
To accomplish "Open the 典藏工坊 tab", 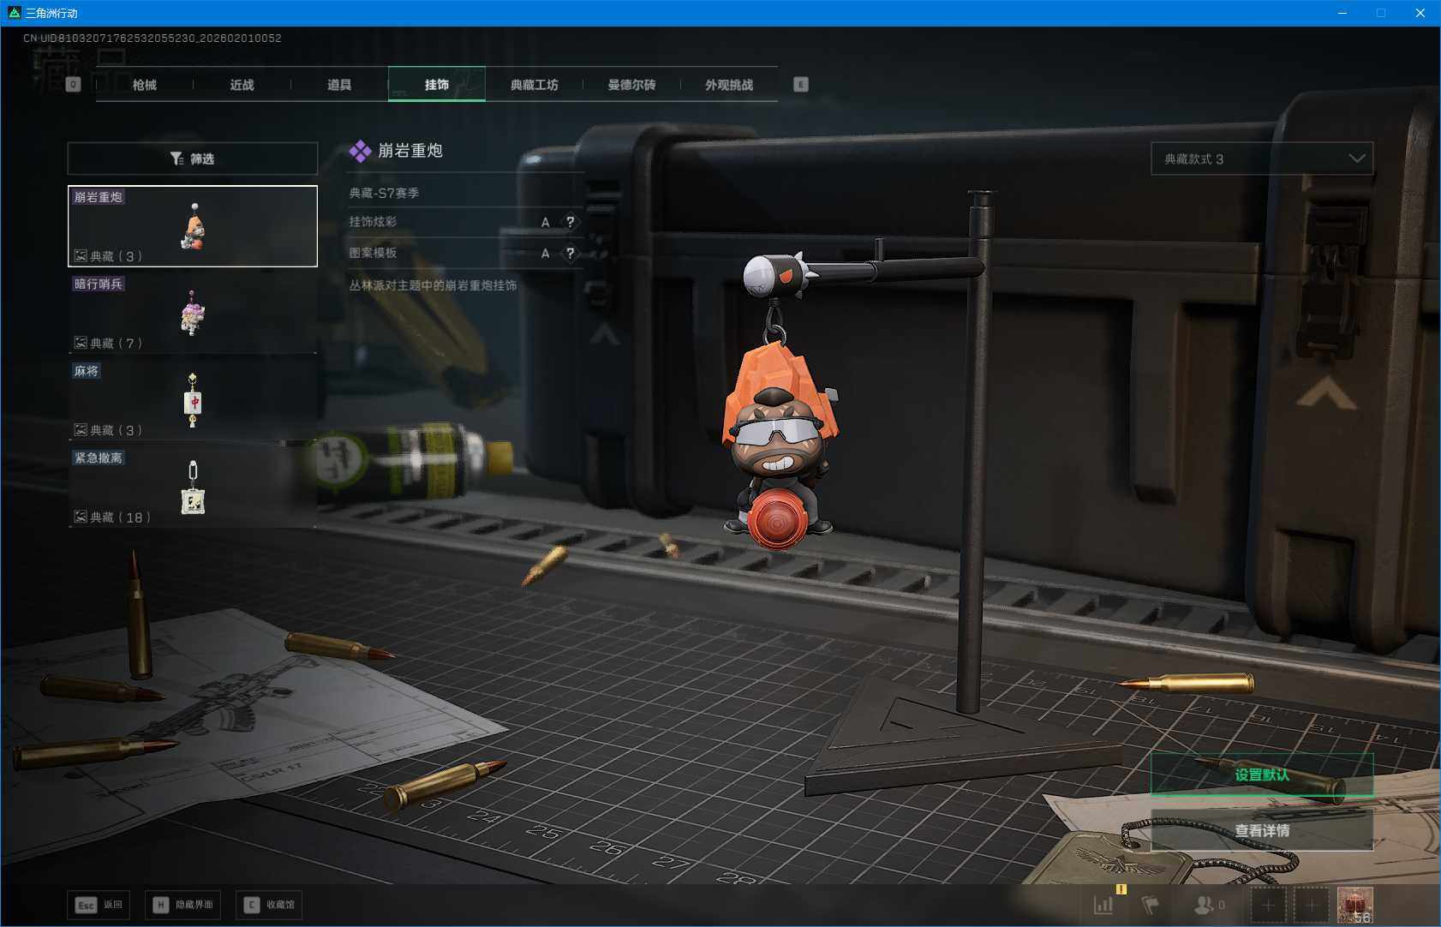I will 534,85.
